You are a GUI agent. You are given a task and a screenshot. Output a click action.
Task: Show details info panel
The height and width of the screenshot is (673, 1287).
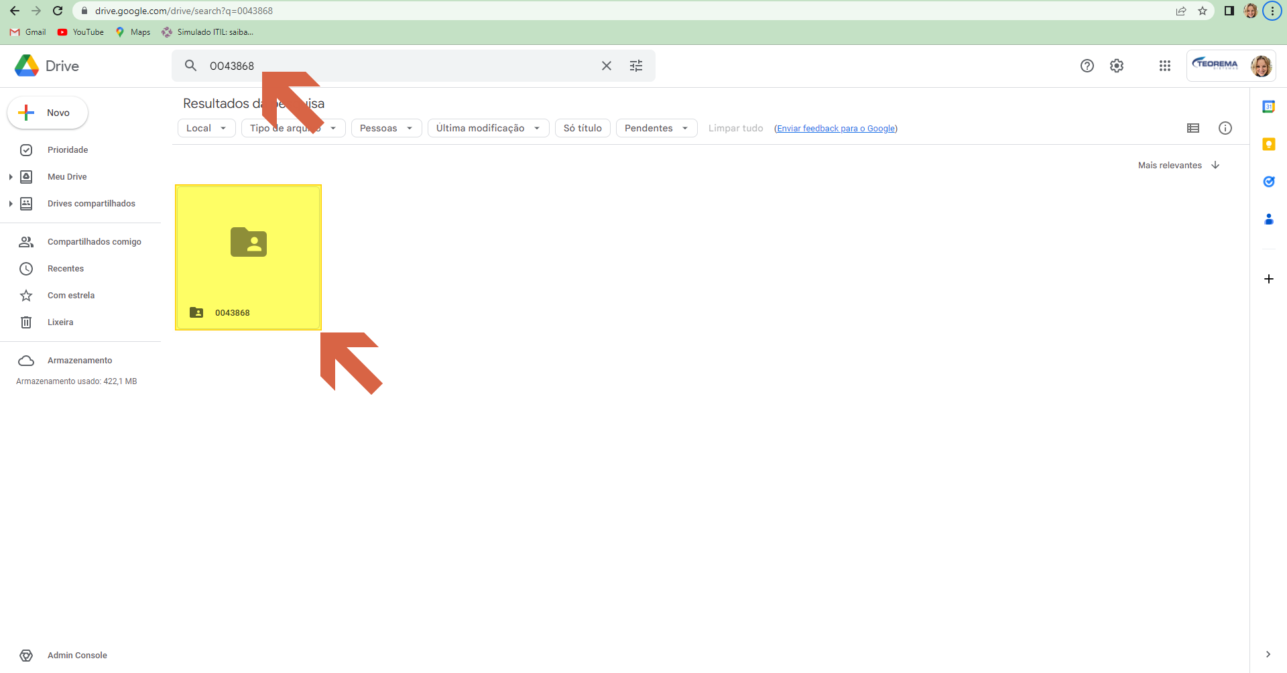[1225, 128]
